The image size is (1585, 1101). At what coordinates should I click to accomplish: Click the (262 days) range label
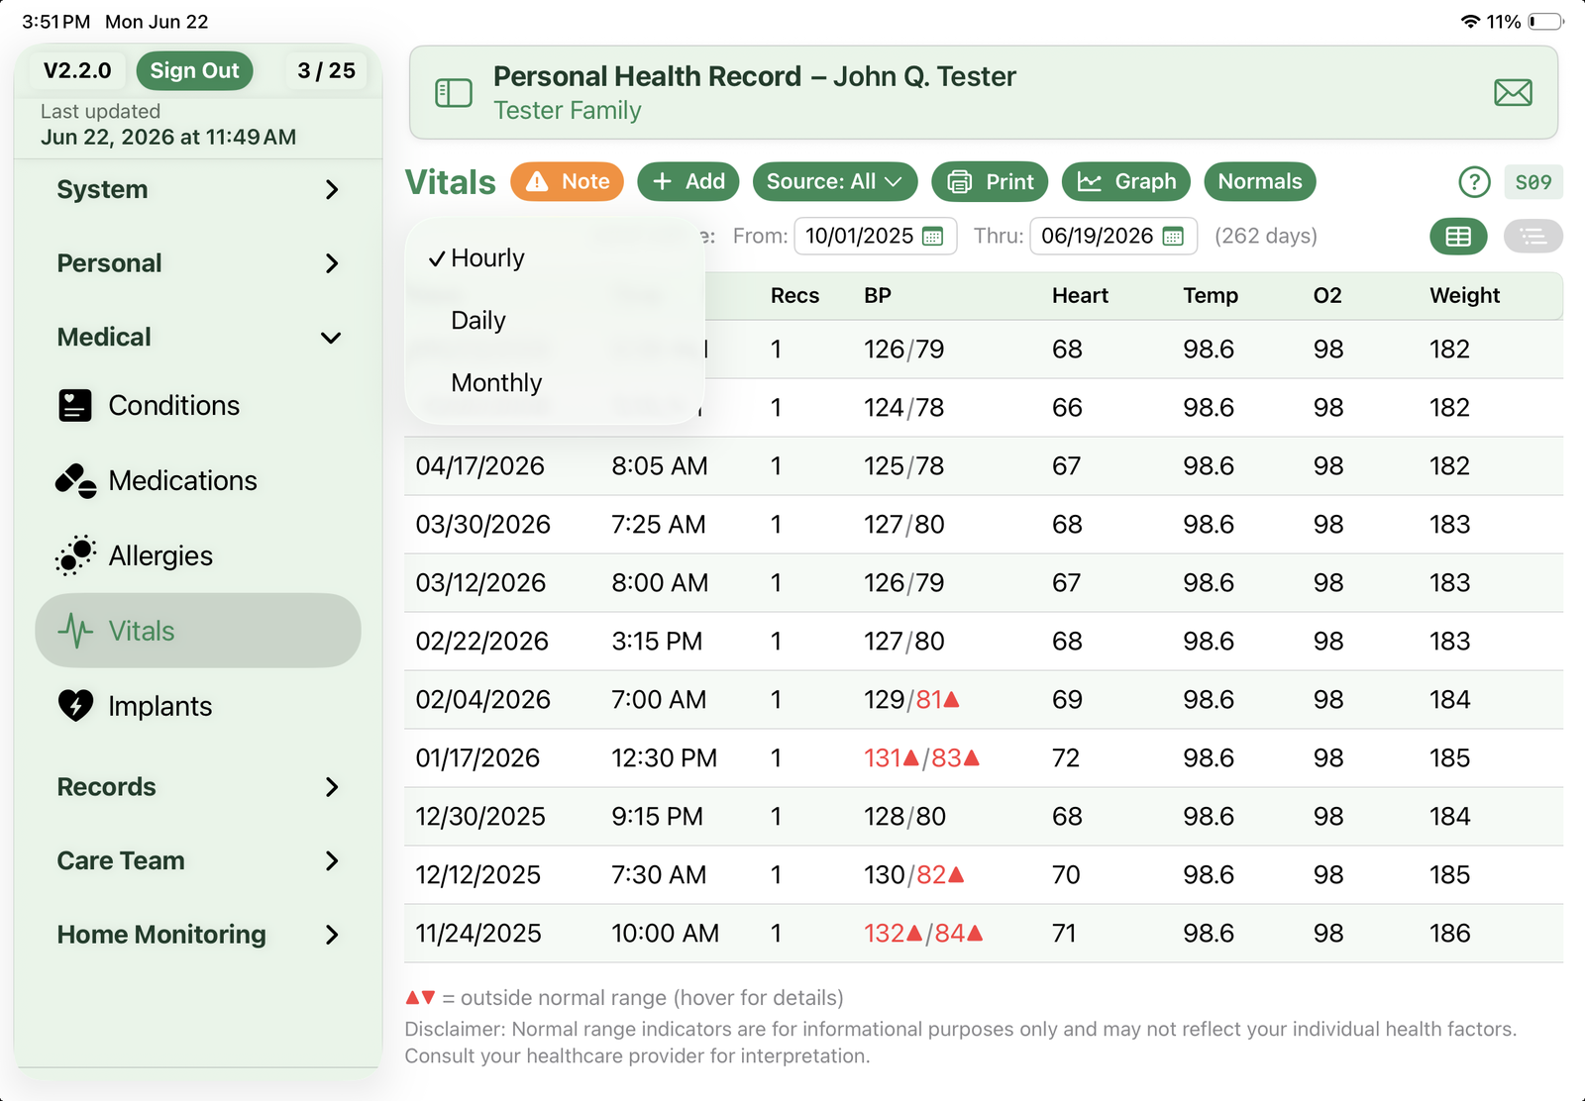click(1266, 237)
